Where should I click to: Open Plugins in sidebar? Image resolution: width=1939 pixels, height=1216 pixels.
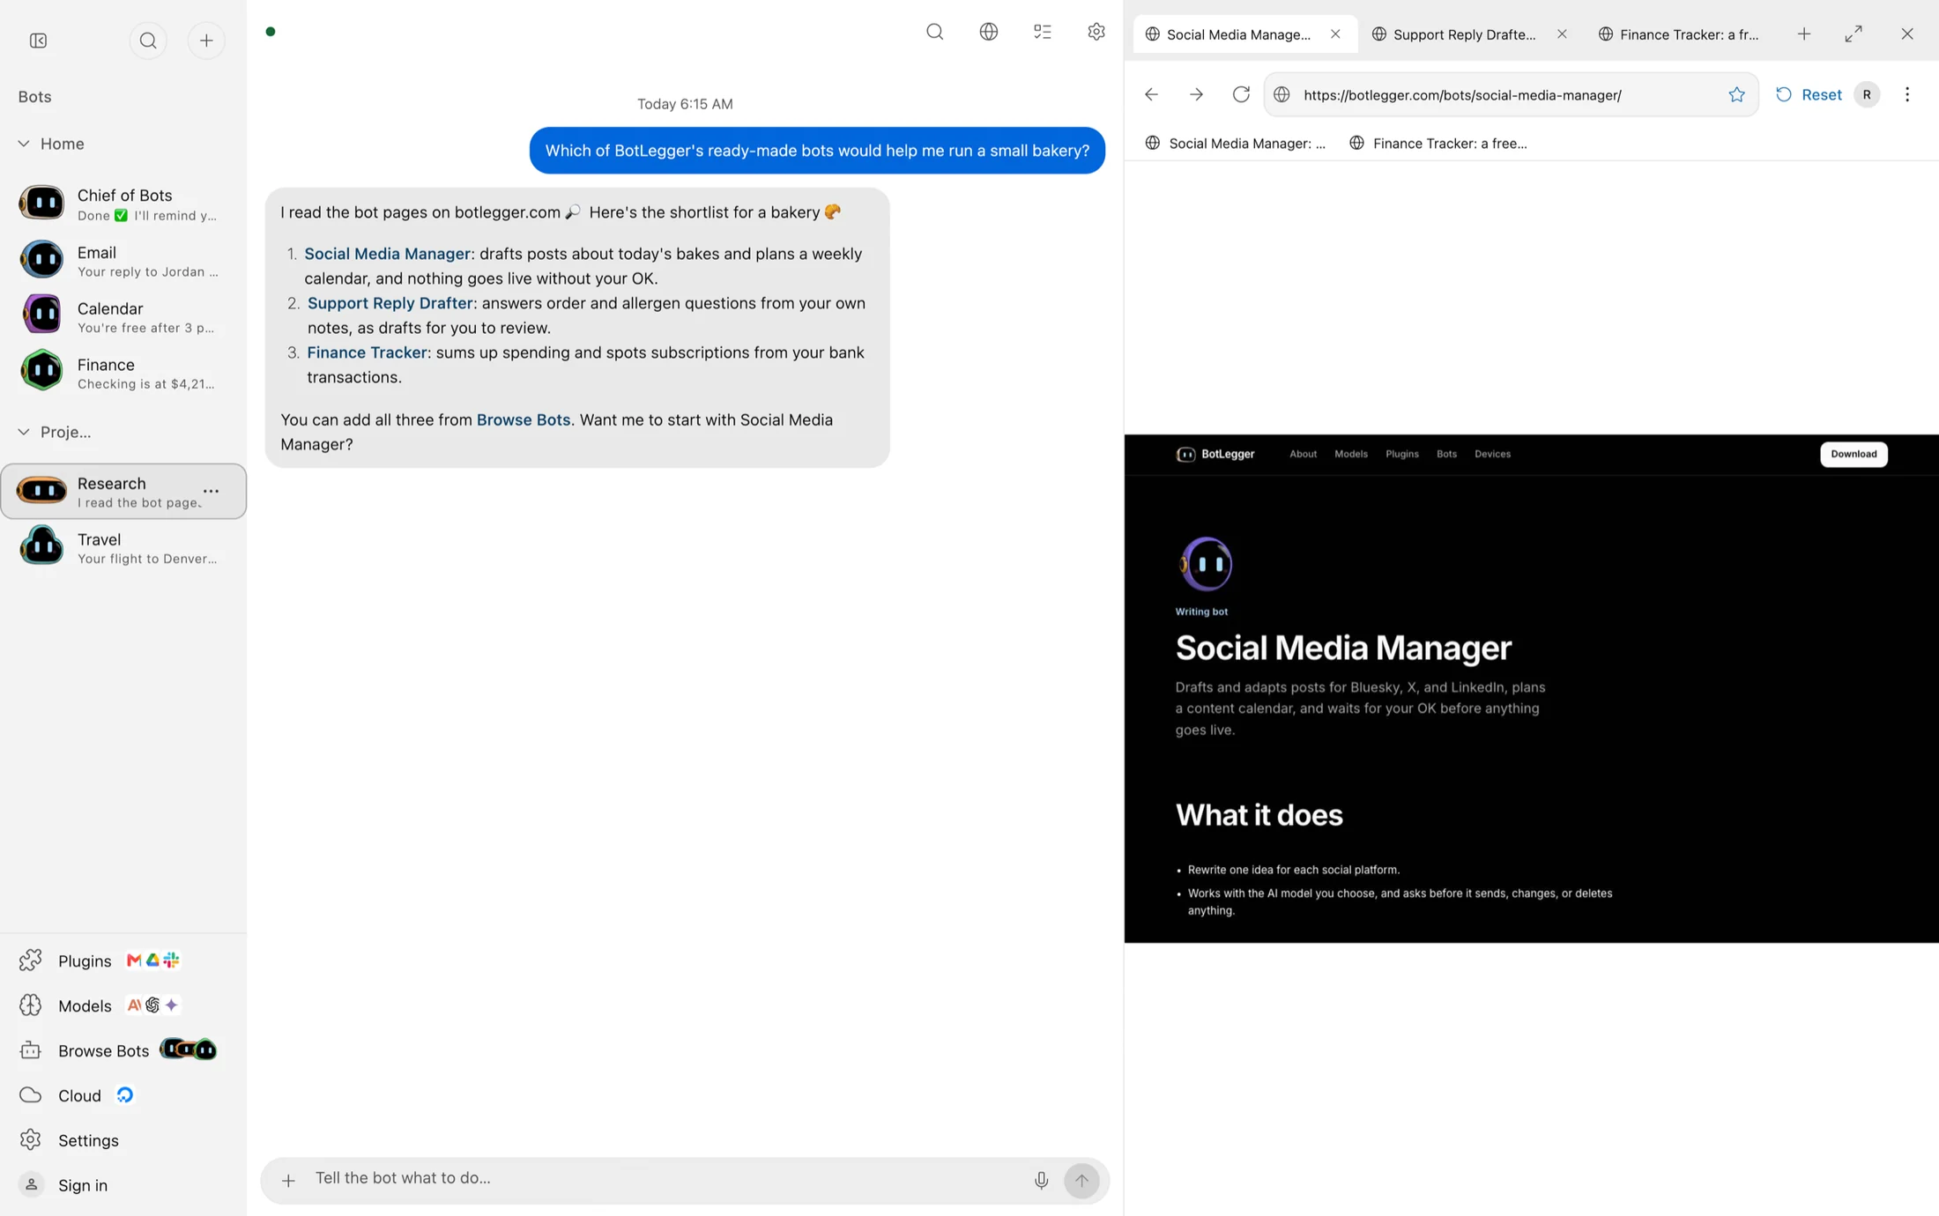(x=85, y=960)
